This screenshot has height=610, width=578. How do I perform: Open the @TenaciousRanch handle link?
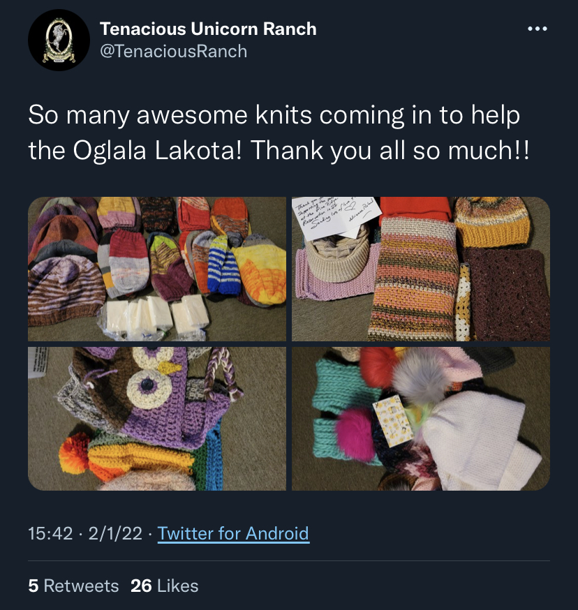click(x=174, y=52)
